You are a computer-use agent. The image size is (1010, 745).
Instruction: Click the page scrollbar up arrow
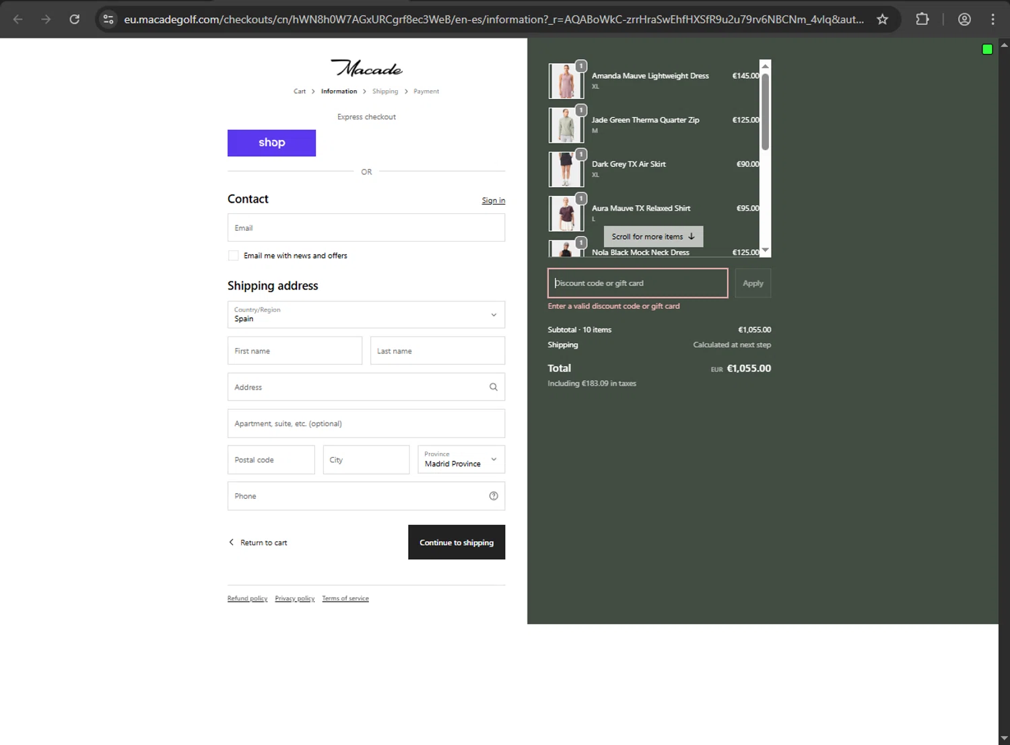[x=1004, y=44]
